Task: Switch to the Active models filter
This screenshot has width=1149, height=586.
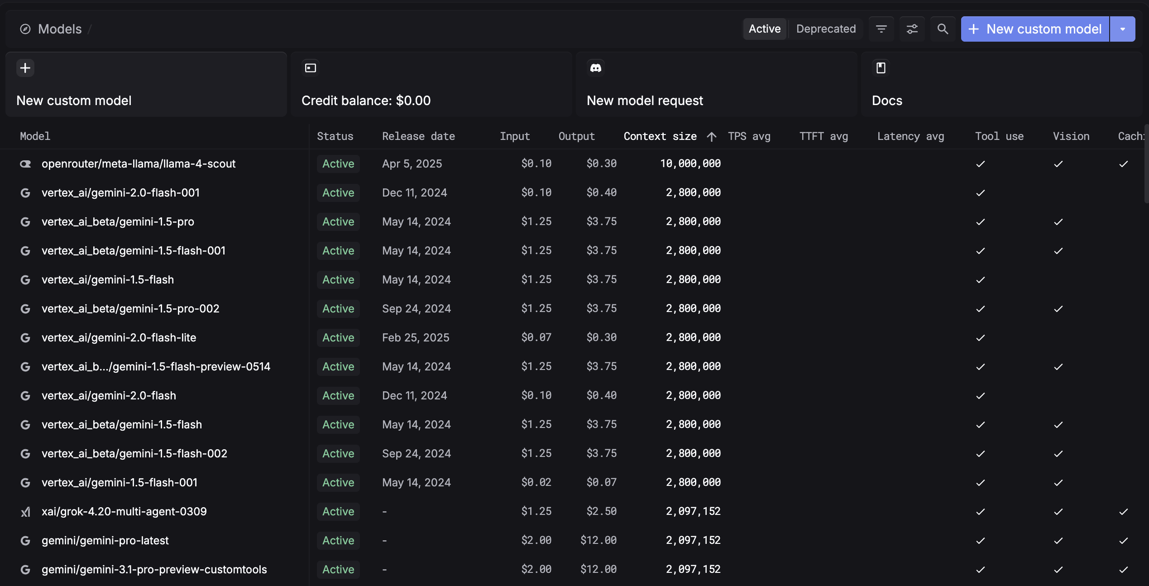Action: coord(765,29)
